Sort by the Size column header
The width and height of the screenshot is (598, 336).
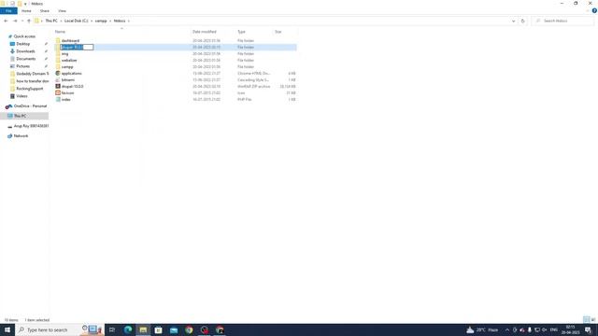pyautogui.click(x=278, y=32)
